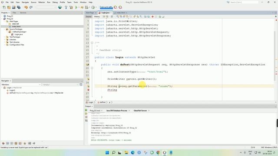278x156 pixels.
Task: Click the warning glyph beside line 19
Action: point(87,65)
